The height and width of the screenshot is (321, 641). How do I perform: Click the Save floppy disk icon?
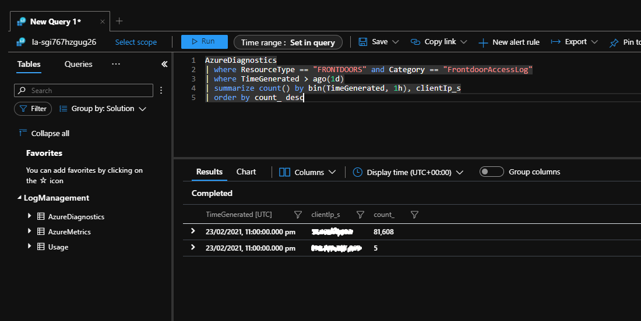point(362,42)
